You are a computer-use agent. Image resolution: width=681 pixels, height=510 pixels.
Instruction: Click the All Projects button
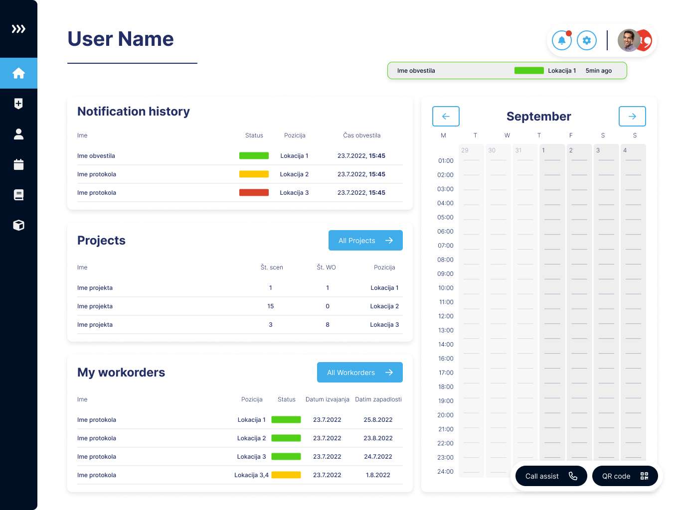point(365,241)
